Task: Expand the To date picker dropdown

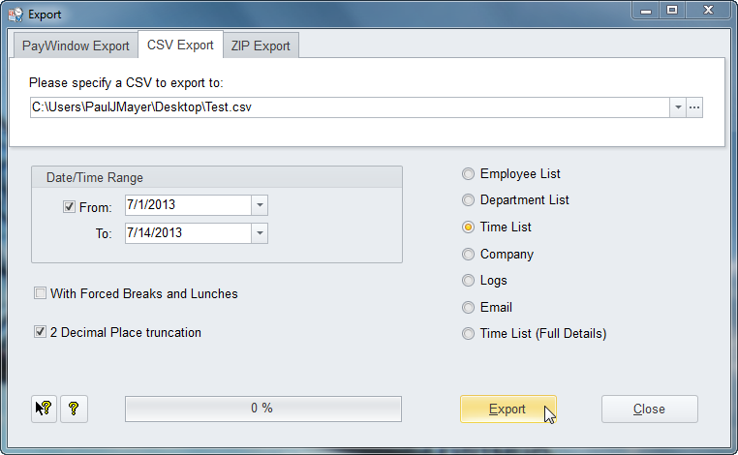Action: (x=260, y=233)
